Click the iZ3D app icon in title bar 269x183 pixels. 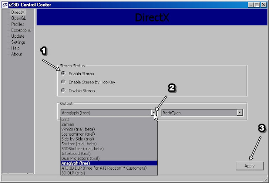[x=5, y=5]
